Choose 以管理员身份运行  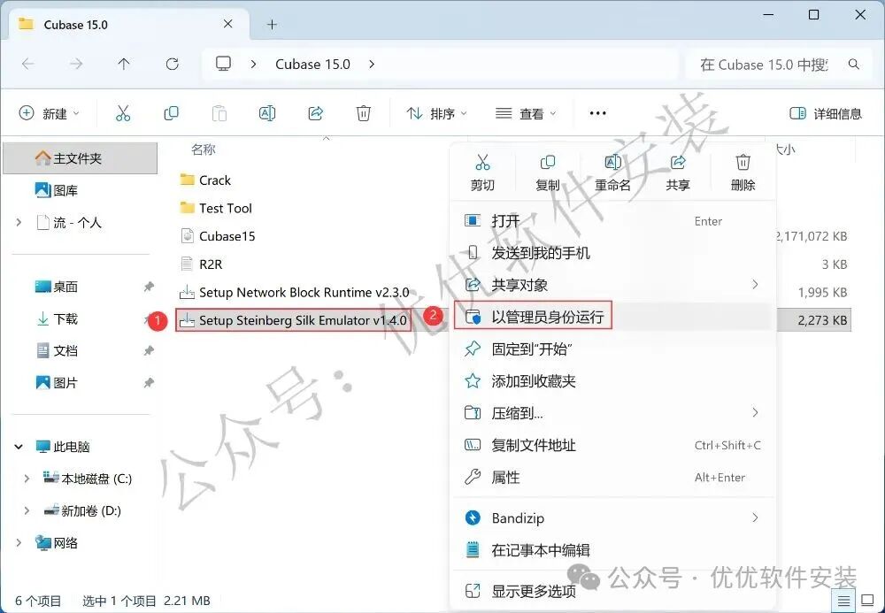[612, 317]
